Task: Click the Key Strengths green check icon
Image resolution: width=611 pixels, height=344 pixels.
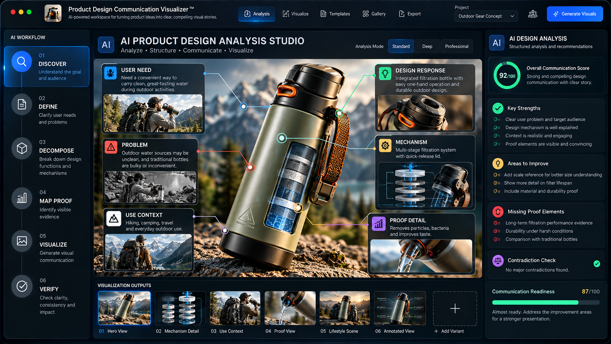Action: coord(498,108)
